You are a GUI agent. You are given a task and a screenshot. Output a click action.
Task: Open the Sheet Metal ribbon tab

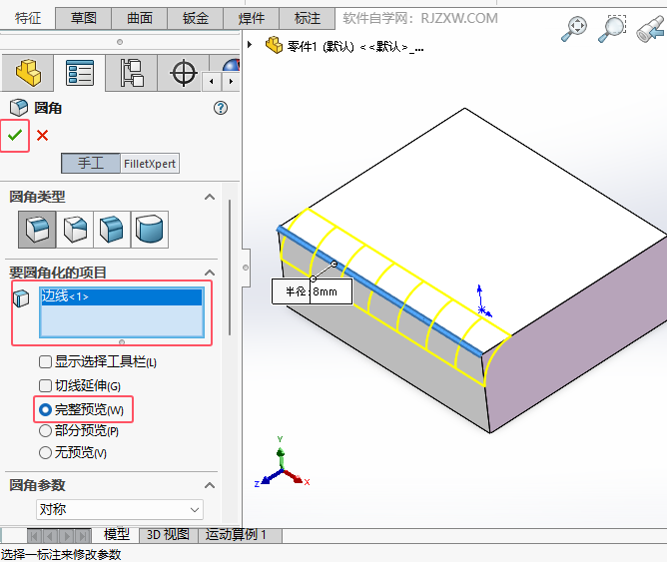click(x=196, y=18)
